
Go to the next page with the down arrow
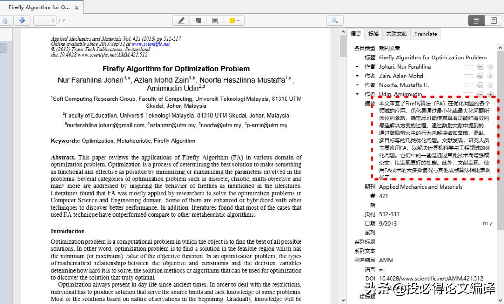click(x=22, y=20)
